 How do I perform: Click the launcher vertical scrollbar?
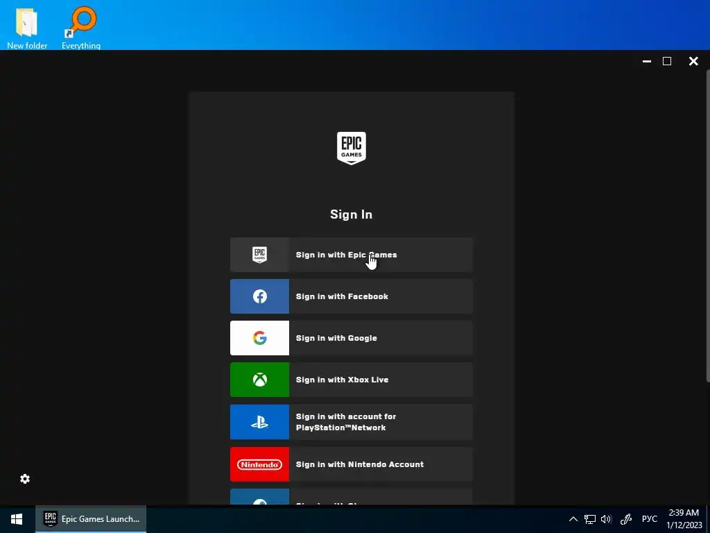click(708, 226)
